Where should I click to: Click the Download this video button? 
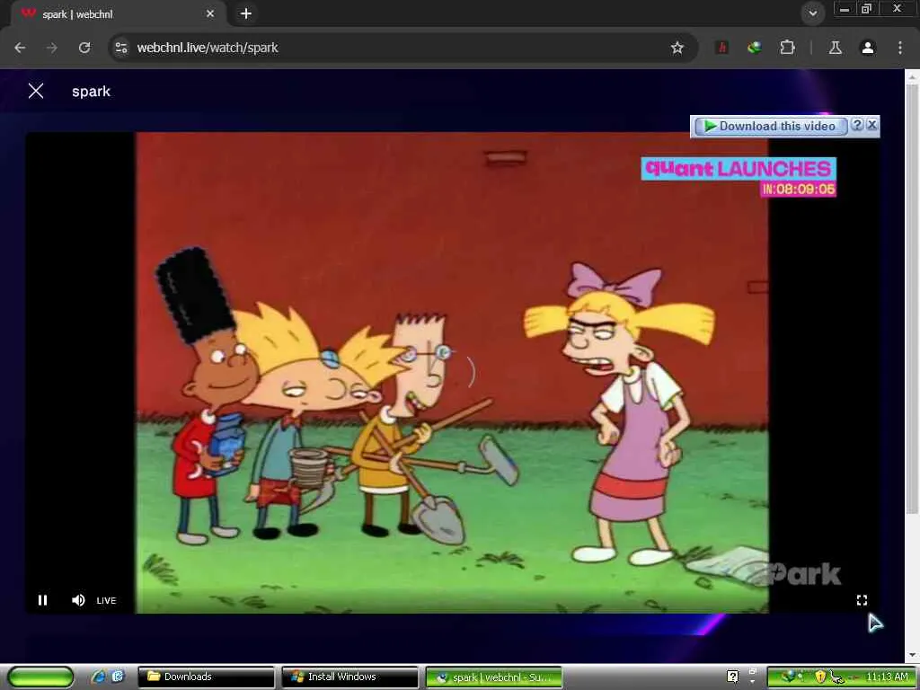tap(770, 126)
